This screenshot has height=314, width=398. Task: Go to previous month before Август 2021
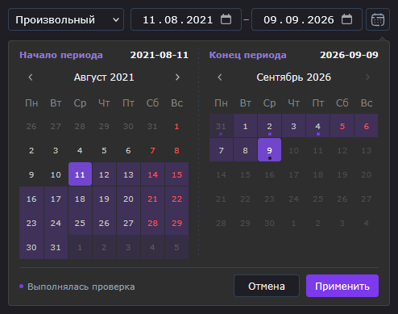click(x=31, y=77)
